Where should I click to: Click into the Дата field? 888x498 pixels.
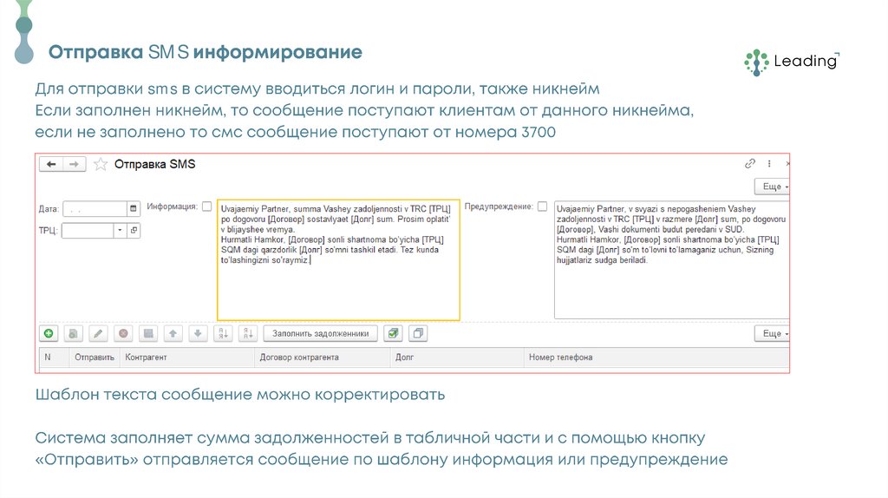95,208
